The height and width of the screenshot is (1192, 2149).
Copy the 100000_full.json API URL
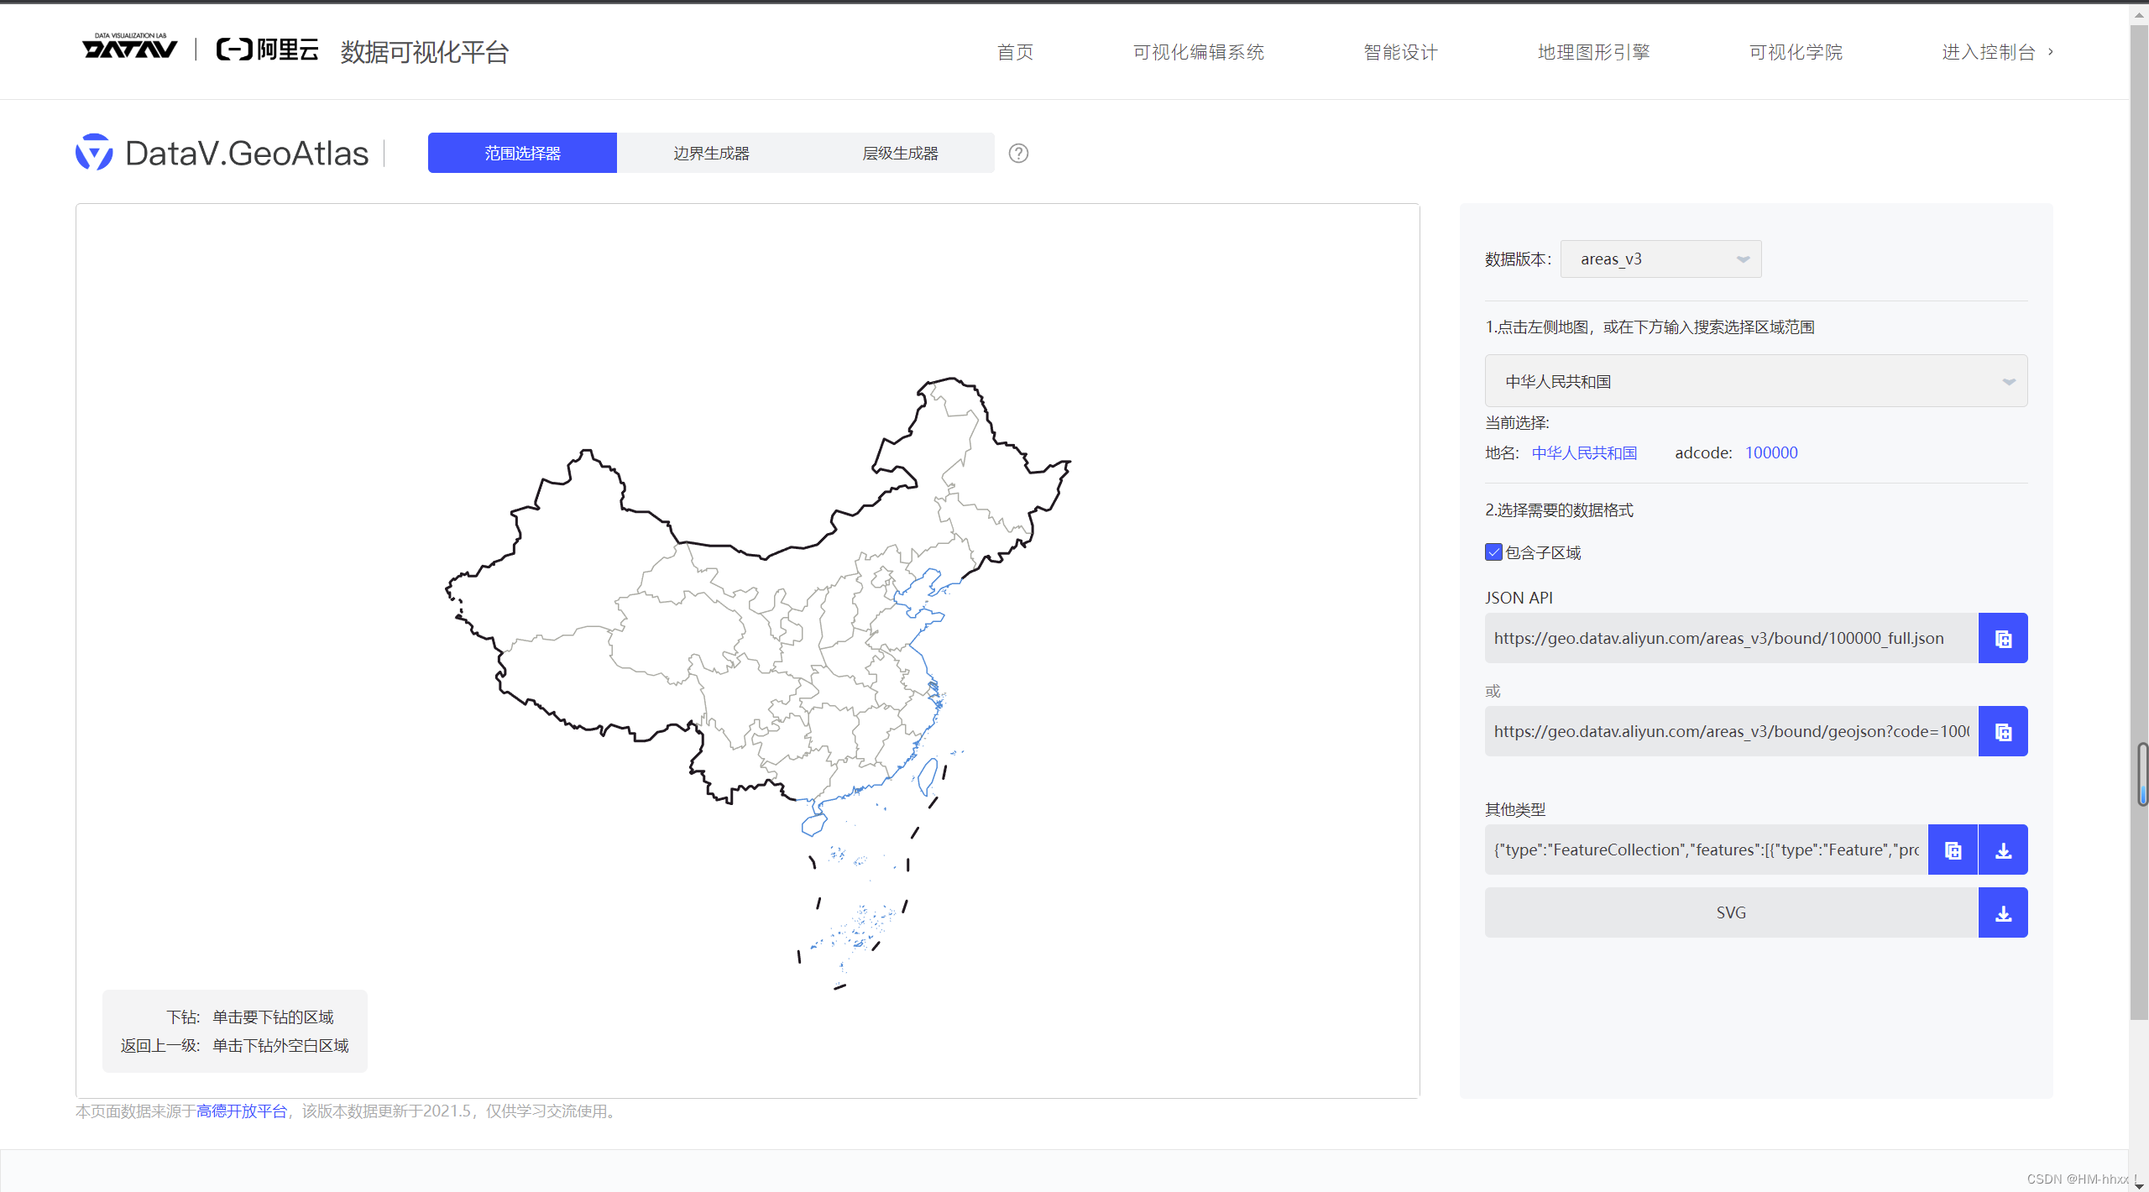click(x=2003, y=638)
